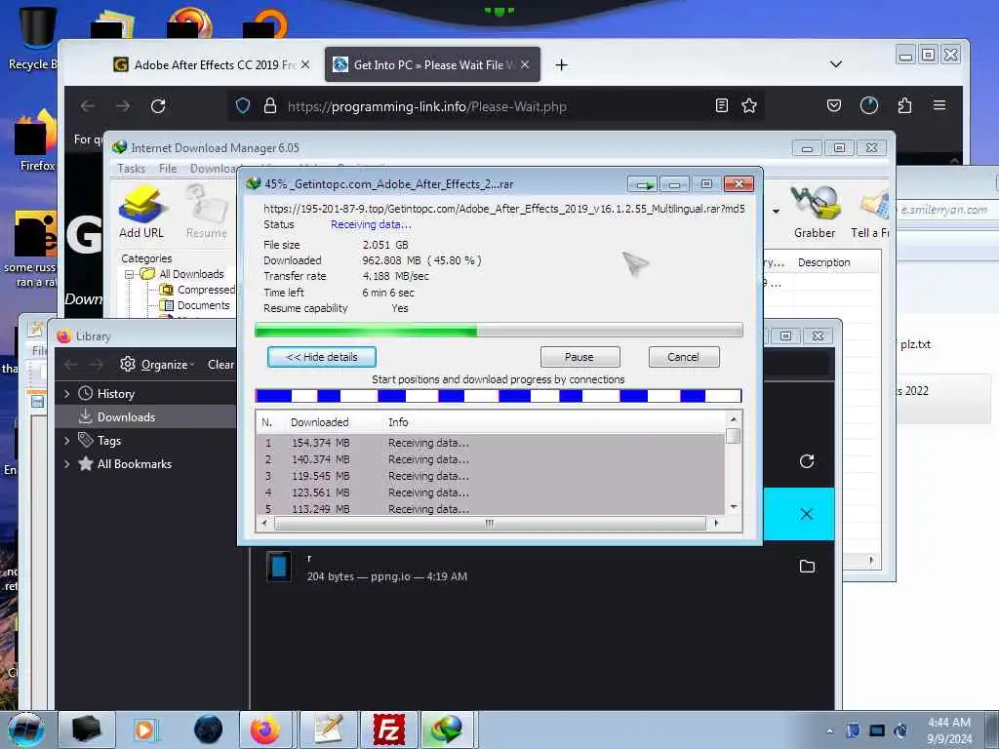Click Add URL in Internet Download Manager
999x749 pixels.
click(141, 212)
